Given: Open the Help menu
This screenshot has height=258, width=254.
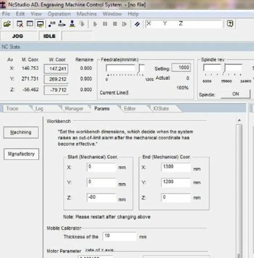Looking at the screenshot, I should coord(133,14).
